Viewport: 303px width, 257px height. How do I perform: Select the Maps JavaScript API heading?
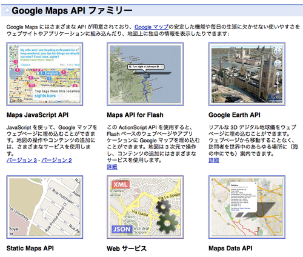(x=38, y=115)
